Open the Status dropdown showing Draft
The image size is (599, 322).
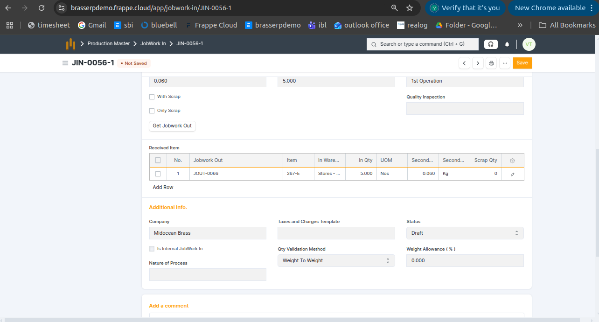(465, 233)
